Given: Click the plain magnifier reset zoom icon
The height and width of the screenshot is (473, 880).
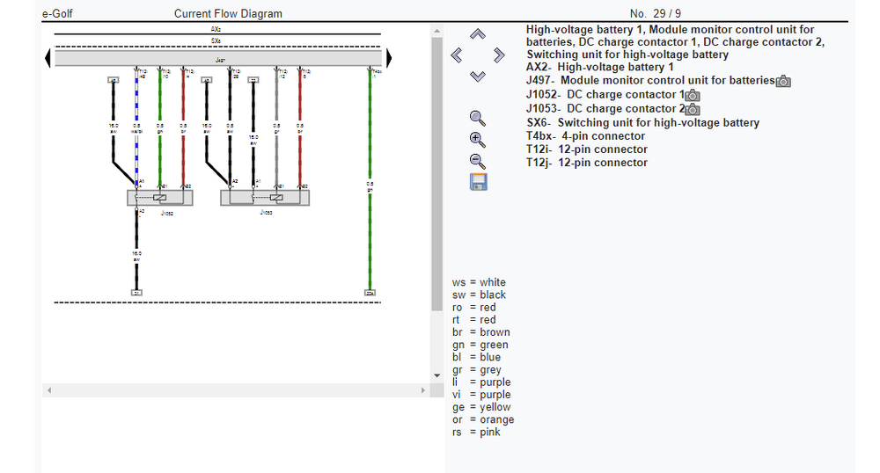Looking at the screenshot, I should [478, 118].
